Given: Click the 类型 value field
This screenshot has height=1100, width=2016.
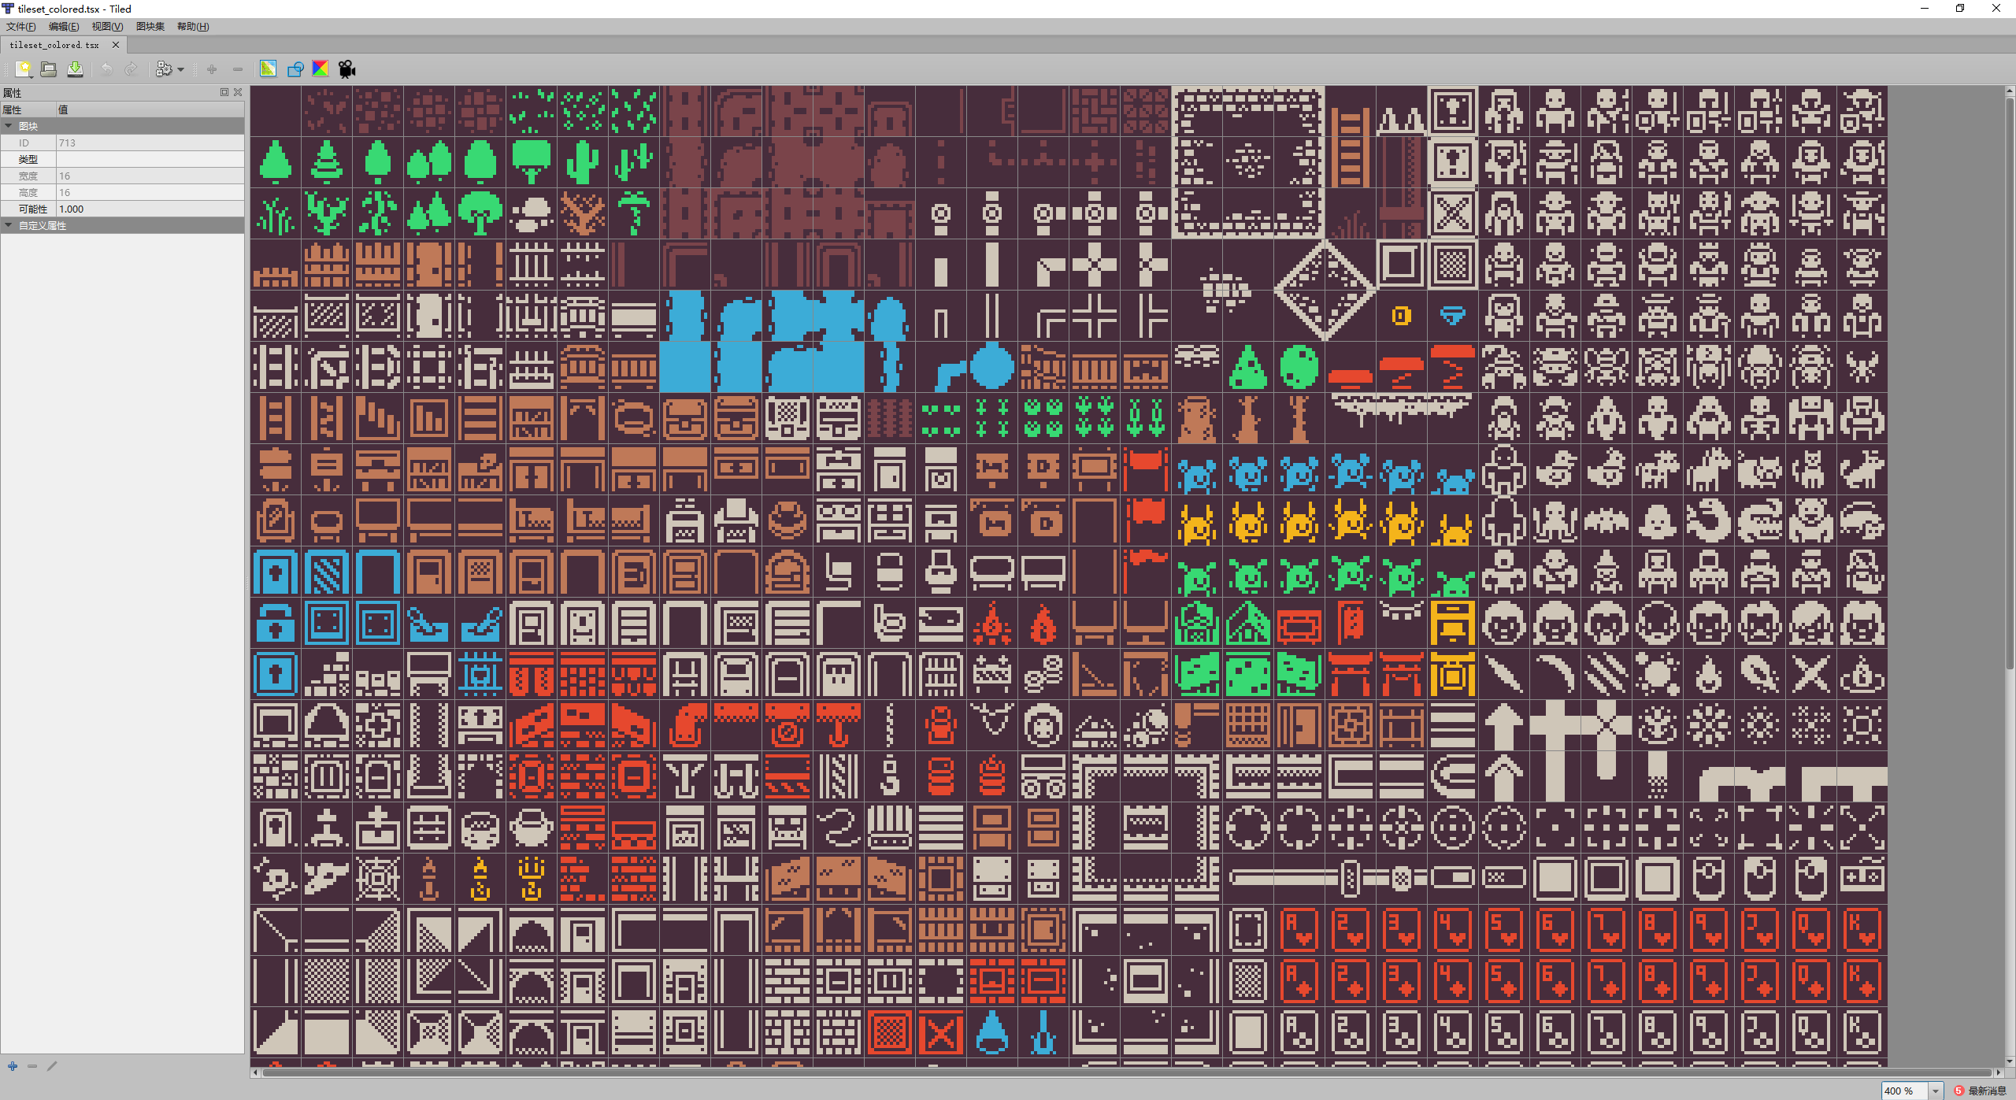Looking at the screenshot, I should pos(150,159).
